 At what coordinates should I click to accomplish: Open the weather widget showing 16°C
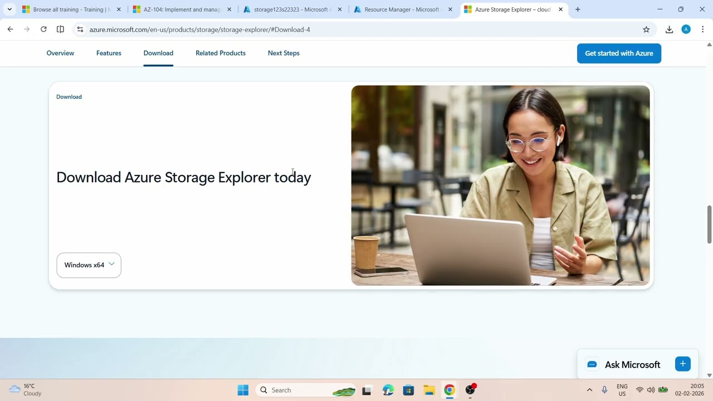26,390
